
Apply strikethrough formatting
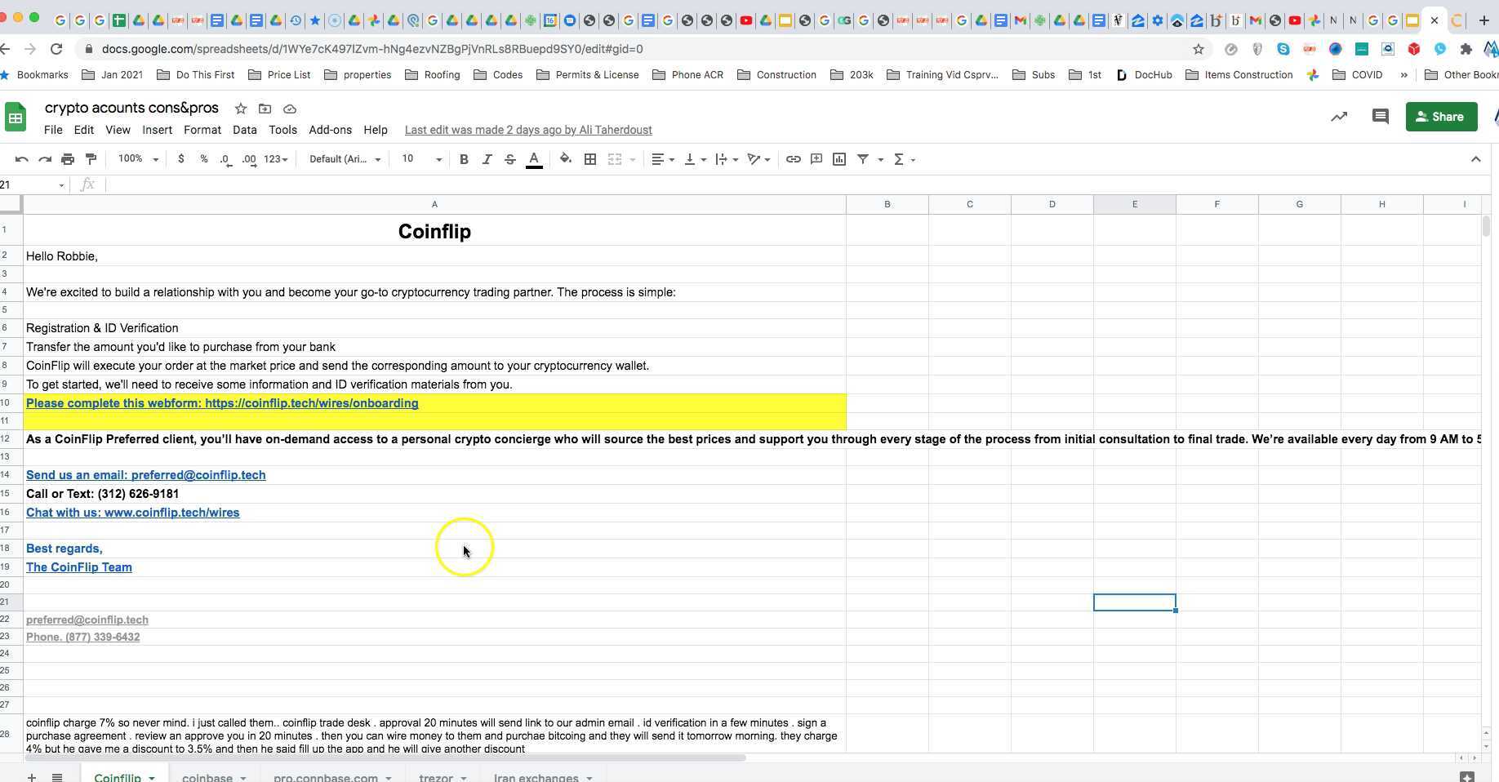509,159
